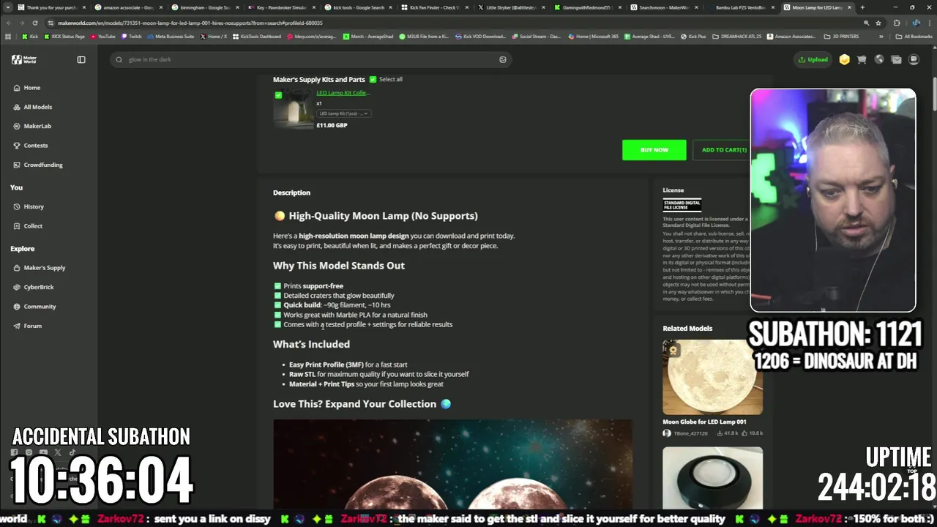Screen dimensions: 937x527
Task: Collapse the sidebar with the panel toggle icon
Action: [81, 59]
